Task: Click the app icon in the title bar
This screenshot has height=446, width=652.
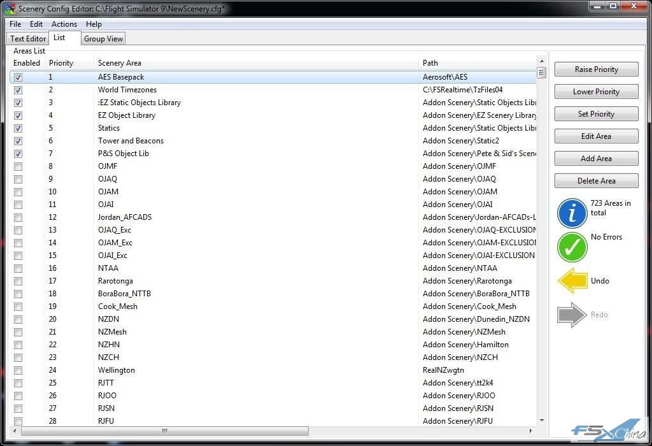Action: pyautogui.click(x=10, y=8)
